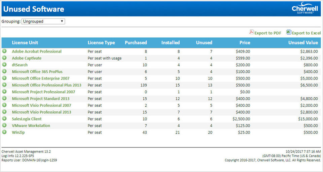Open the Microsoft Office Enterprise 2007 link
This screenshot has width=323, height=172.
pos(41,78)
